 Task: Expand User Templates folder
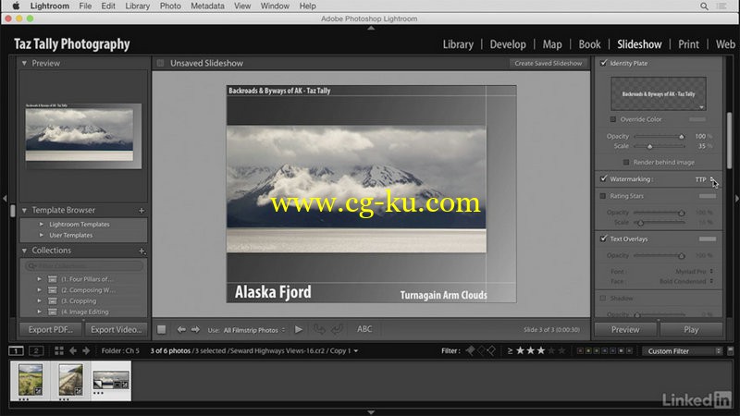42,235
